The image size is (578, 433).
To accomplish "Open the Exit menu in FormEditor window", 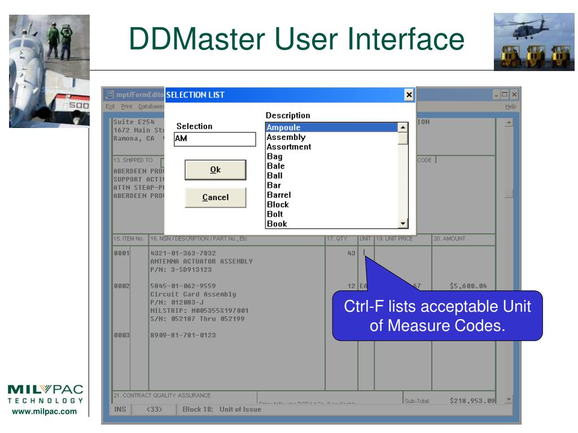I will click(x=110, y=107).
